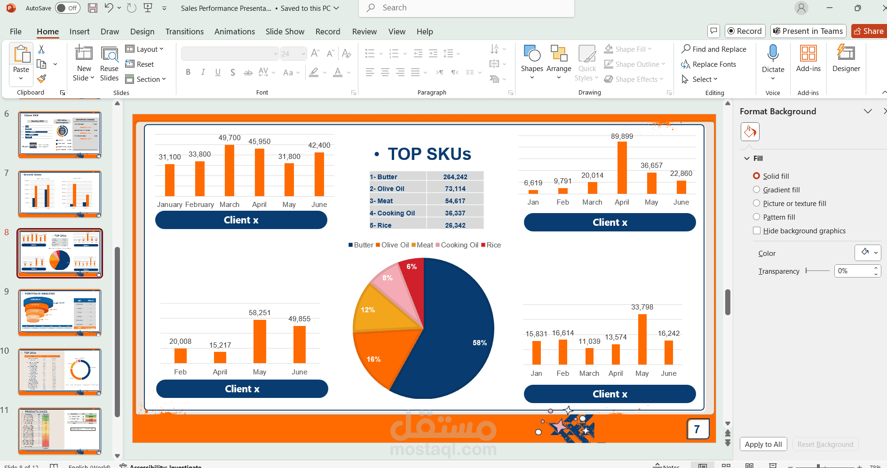Viewport: 887px width, 468px height.
Task: Apply text Shadow
Action: 233,72
